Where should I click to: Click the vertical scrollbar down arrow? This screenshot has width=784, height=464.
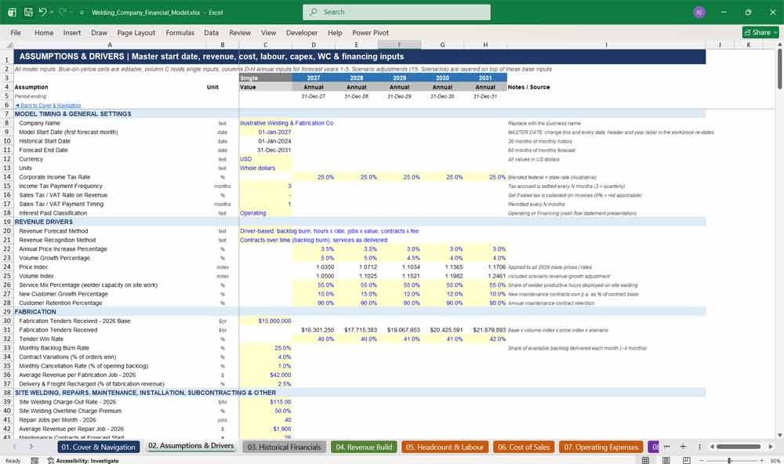click(x=779, y=436)
